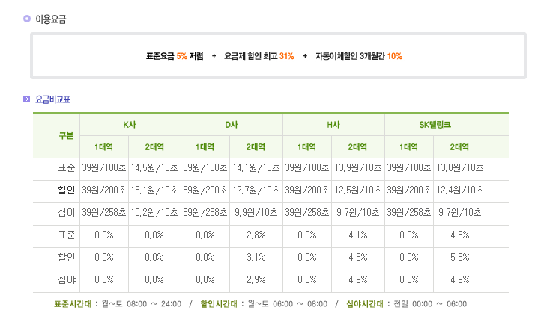Click the 13.8원/10초 rate cell
Image resolution: width=553 pixels, height=322 pixels.
tap(459, 168)
